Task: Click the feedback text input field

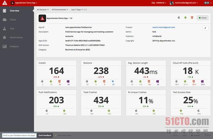Action: [x=19, y=135]
